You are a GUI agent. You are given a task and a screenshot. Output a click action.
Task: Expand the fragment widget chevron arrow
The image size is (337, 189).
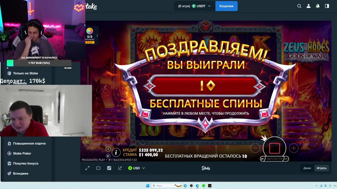(x=97, y=35)
